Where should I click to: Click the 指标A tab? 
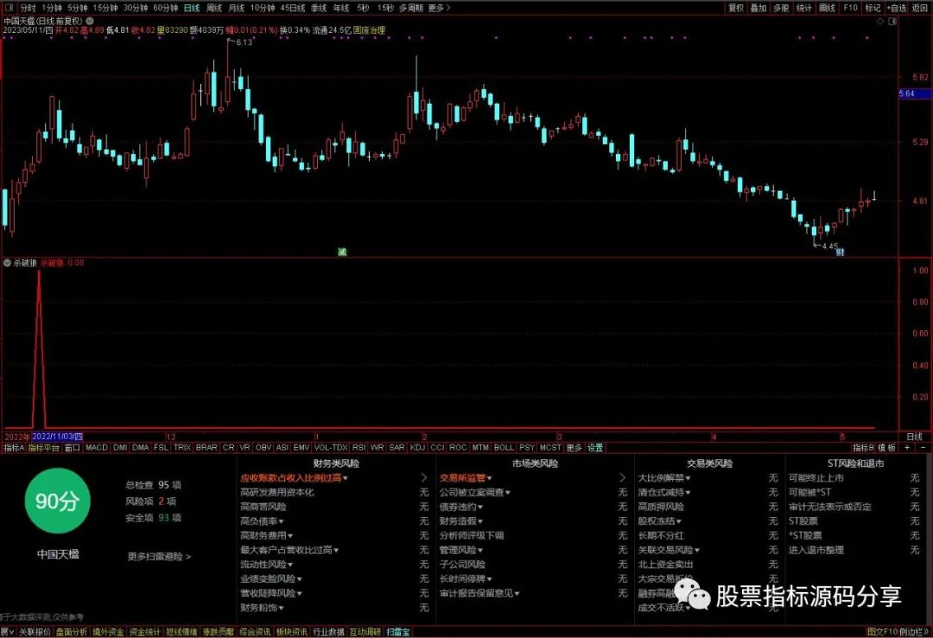click(14, 447)
